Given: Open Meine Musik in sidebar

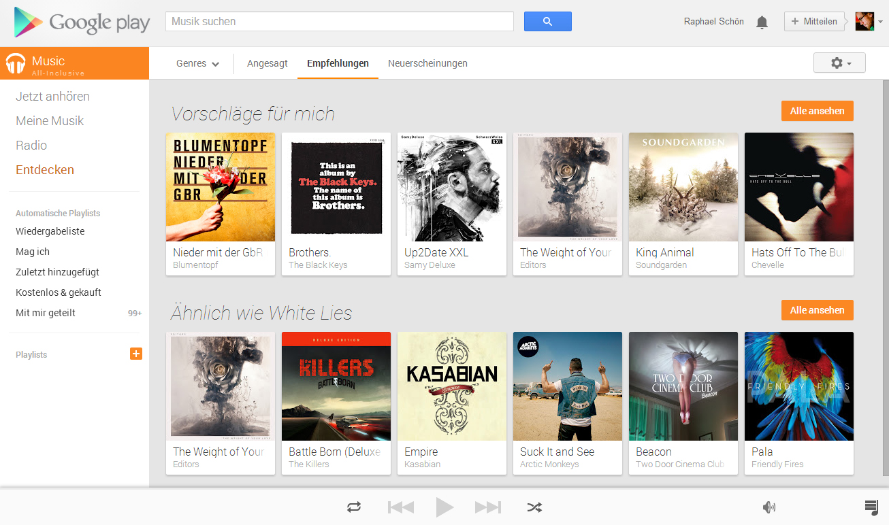Looking at the screenshot, I should (x=50, y=121).
